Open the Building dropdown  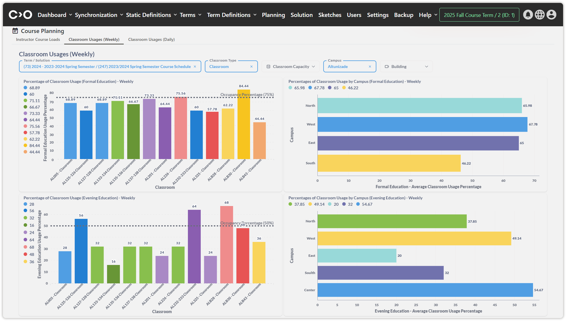coord(406,67)
